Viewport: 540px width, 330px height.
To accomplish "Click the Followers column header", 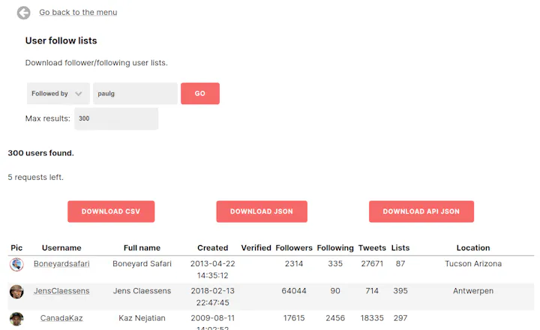I will (294, 247).
